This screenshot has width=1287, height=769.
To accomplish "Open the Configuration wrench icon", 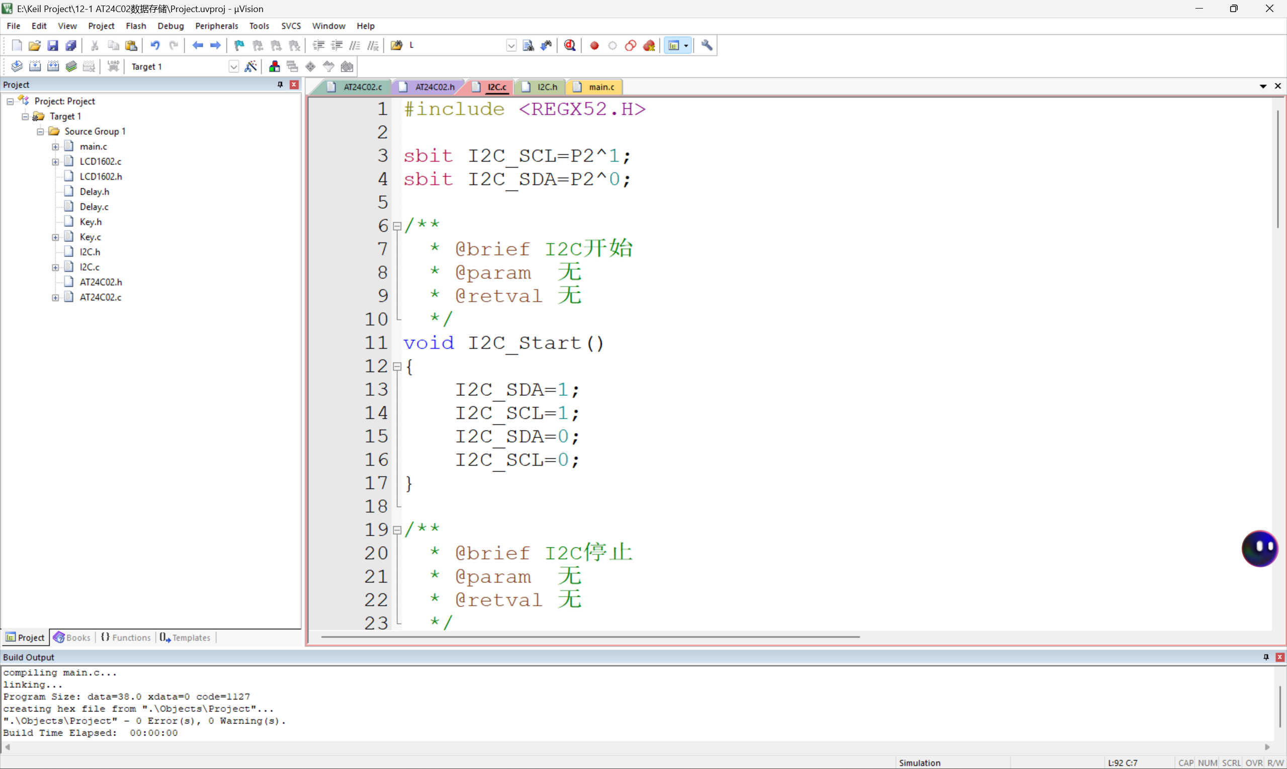I will coord(707,46).
